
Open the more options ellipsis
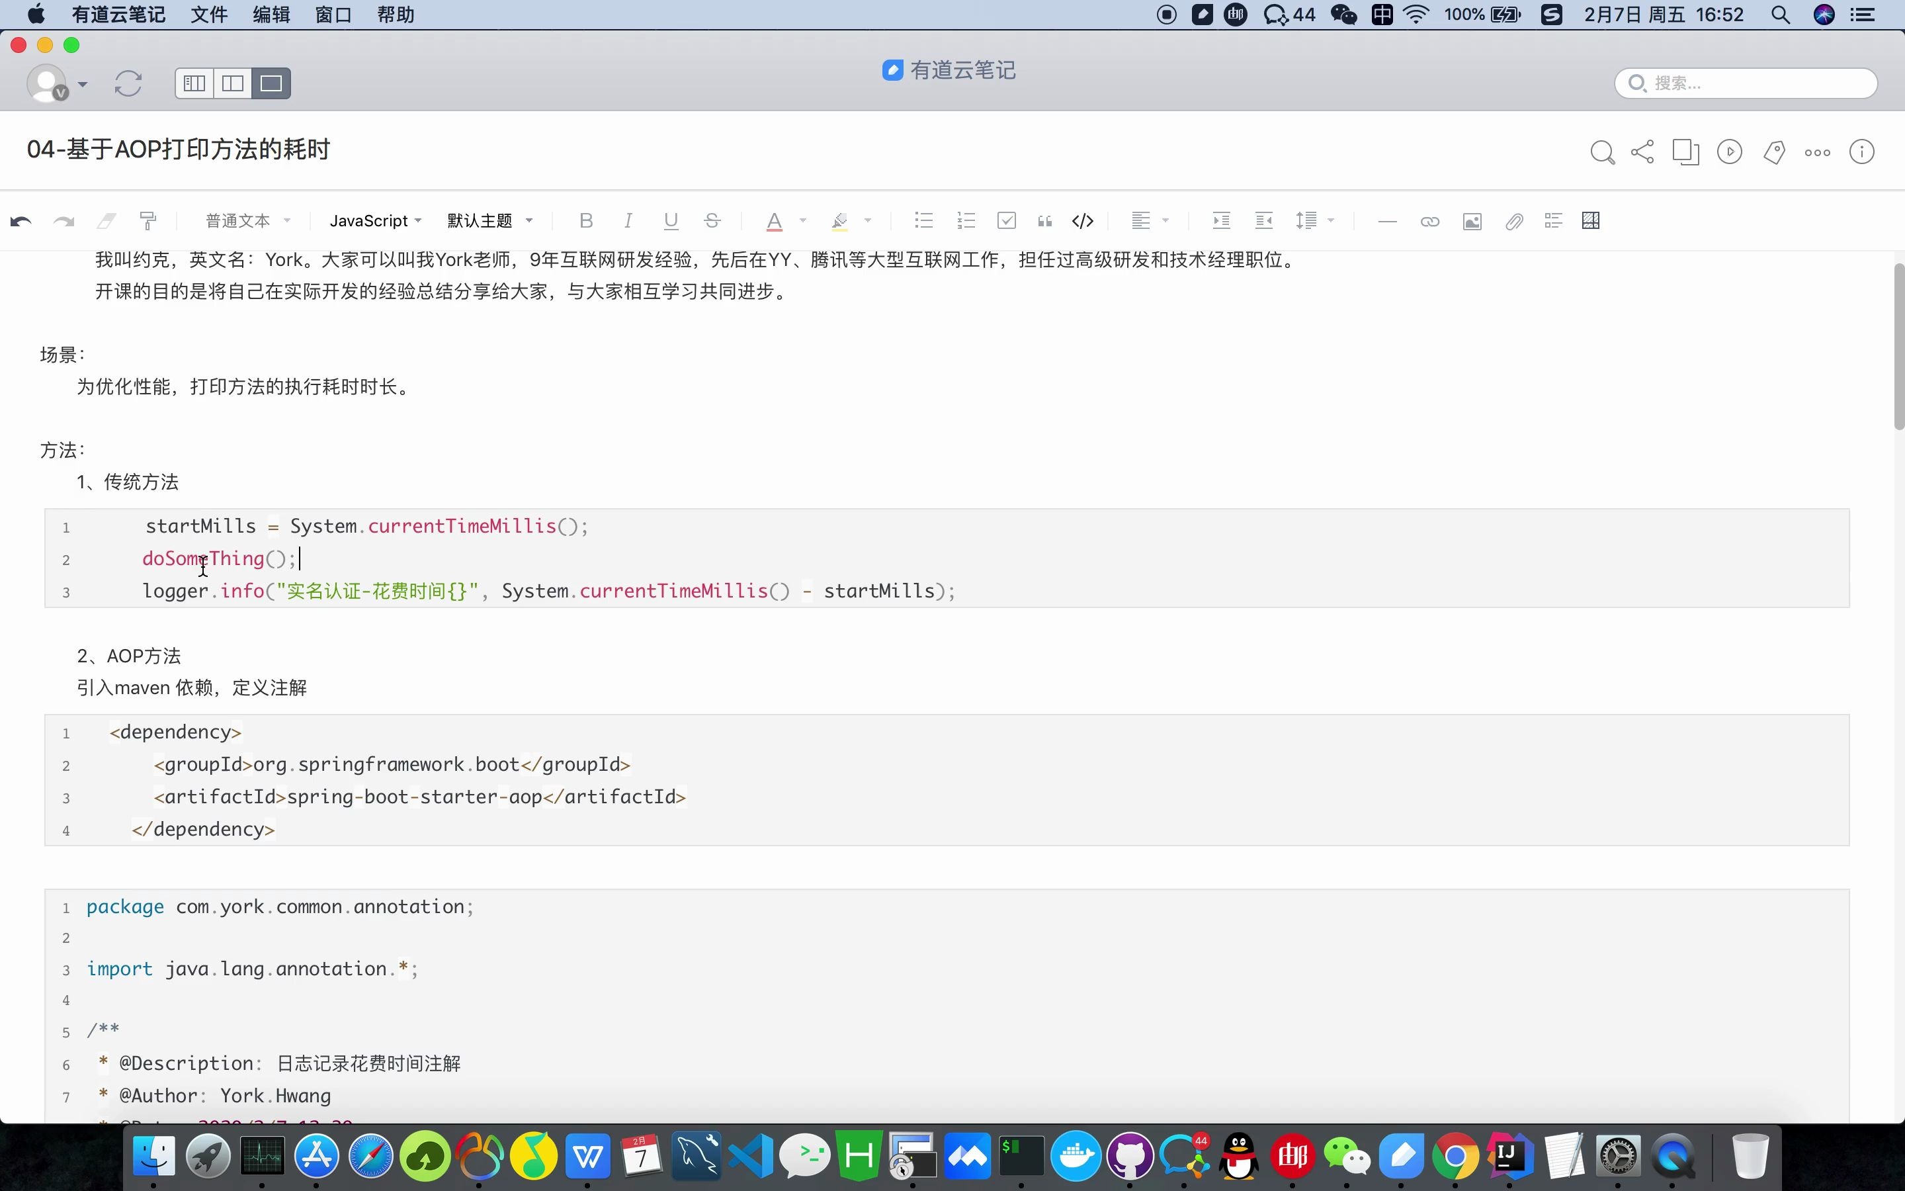click(1818, 153)
